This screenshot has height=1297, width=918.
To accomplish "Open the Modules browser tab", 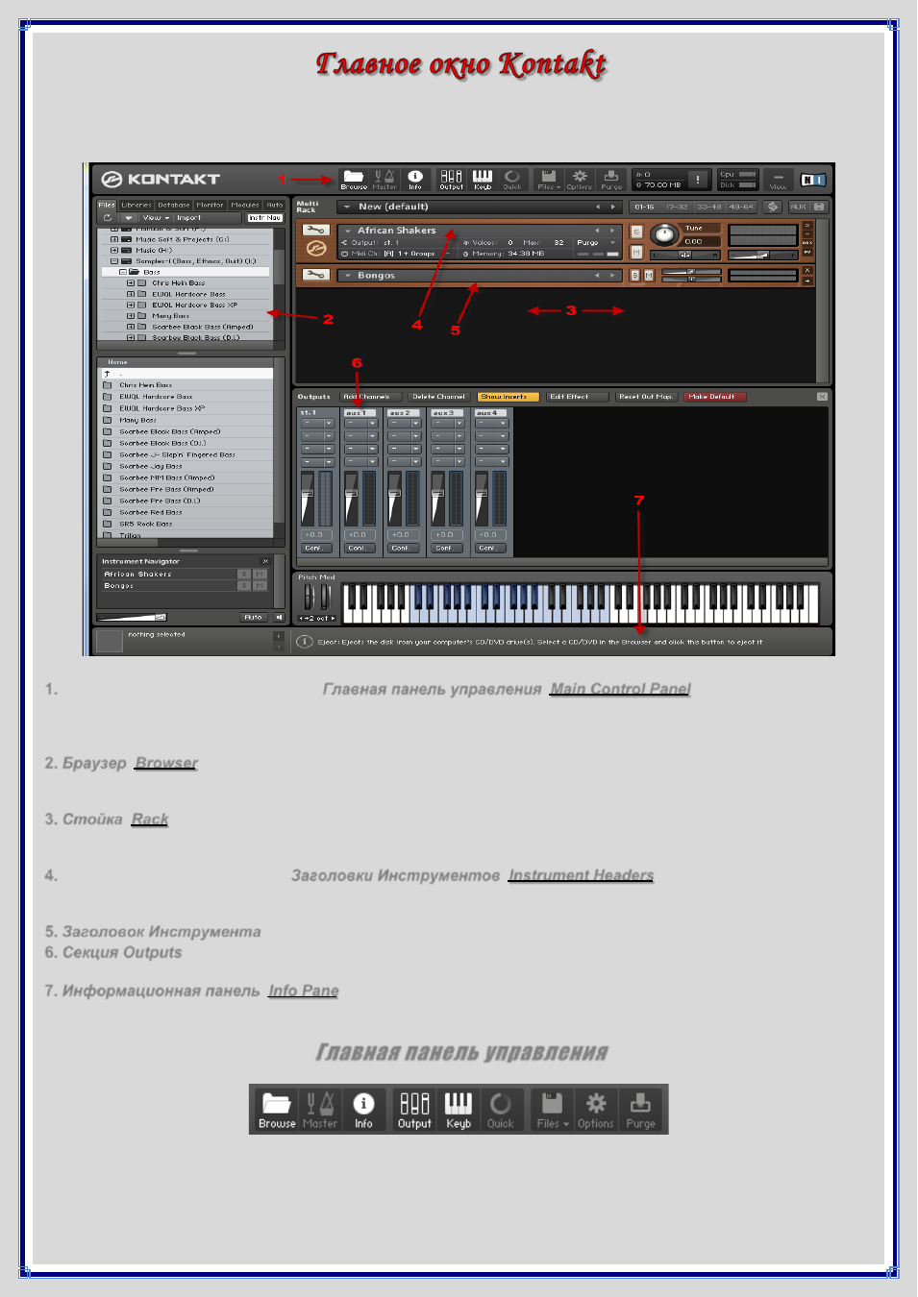I will pos(245,205).
